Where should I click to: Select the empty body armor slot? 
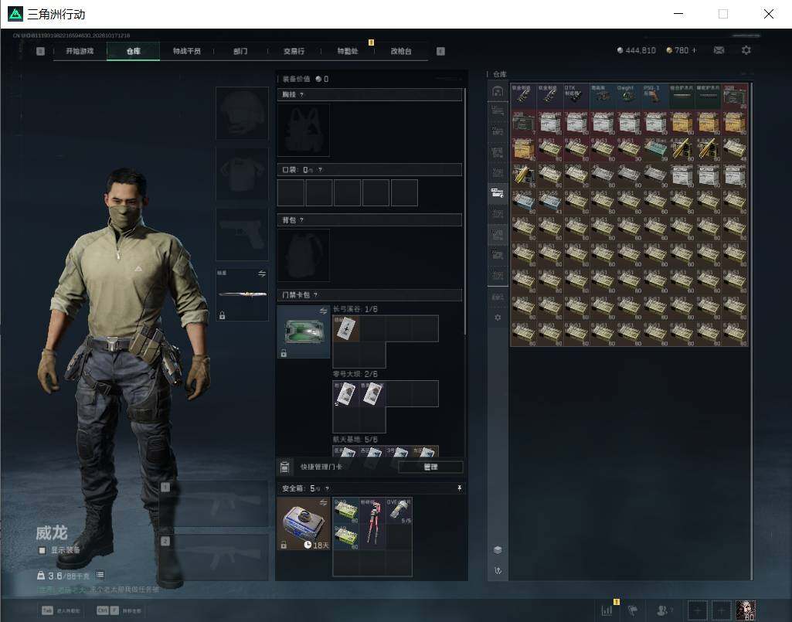coord(242,174)
